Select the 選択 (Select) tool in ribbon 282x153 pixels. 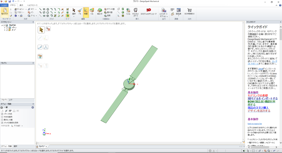(x=74, y=12)
